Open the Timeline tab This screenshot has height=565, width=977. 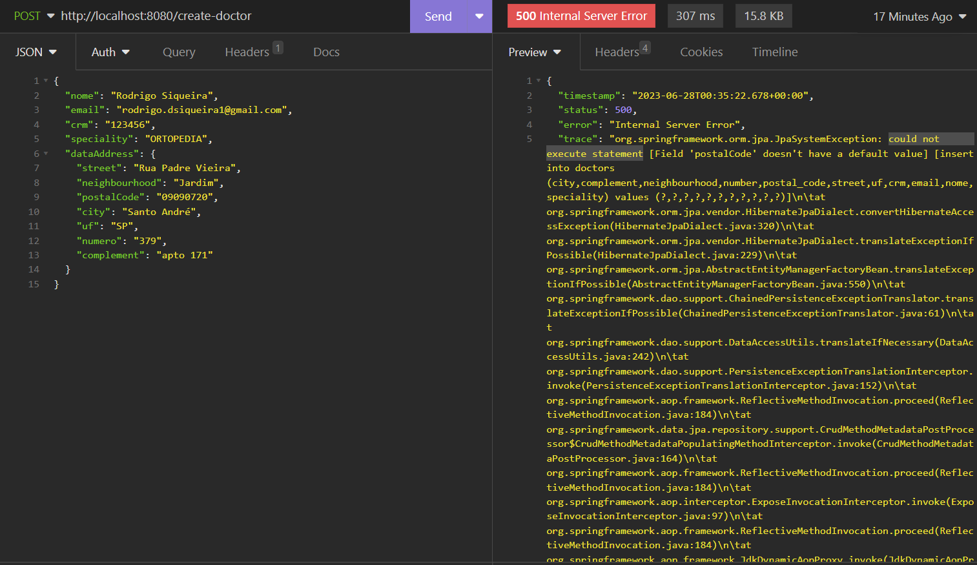pos(775,52)
